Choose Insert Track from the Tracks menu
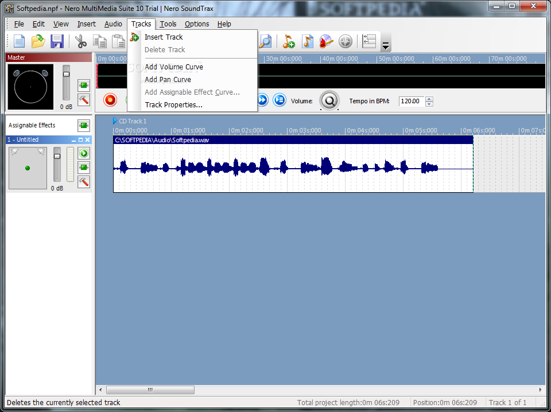The height and width of the screenshot is (412, 551). tap(192, 37)
